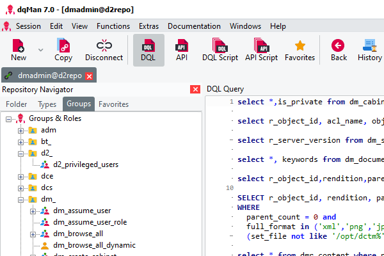The width and height of the screenshot is (384, 256).
Task: Switch to the Types tab
Action: point(47,104)
